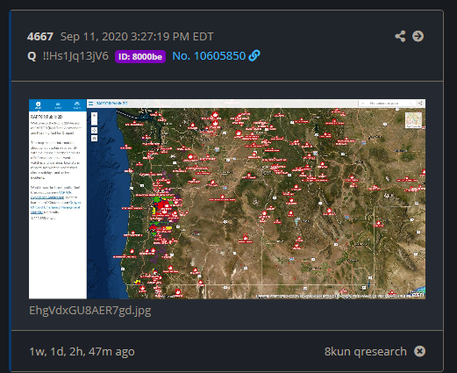Open the EhgVdxGU8AER7gd.jpg filename link

90,311
